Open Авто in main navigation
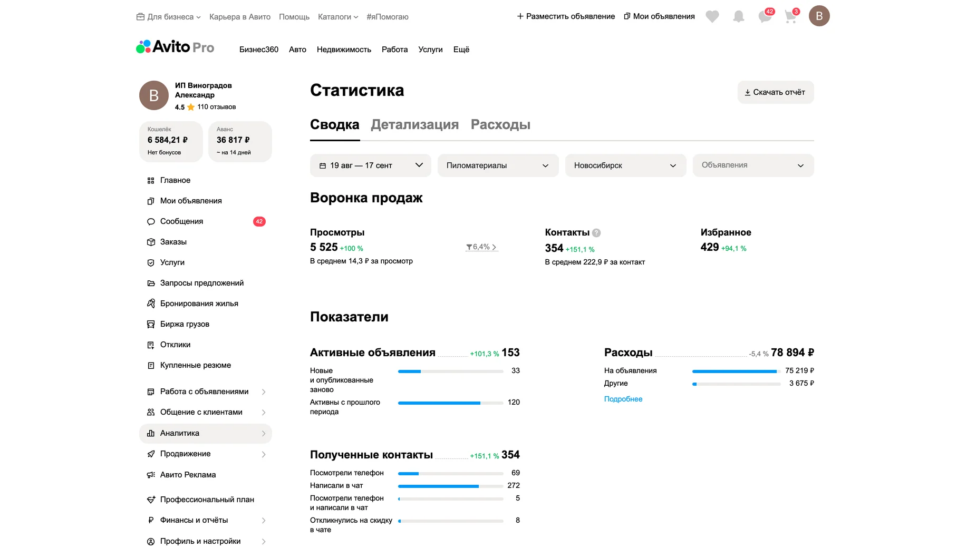 [297, 50]
